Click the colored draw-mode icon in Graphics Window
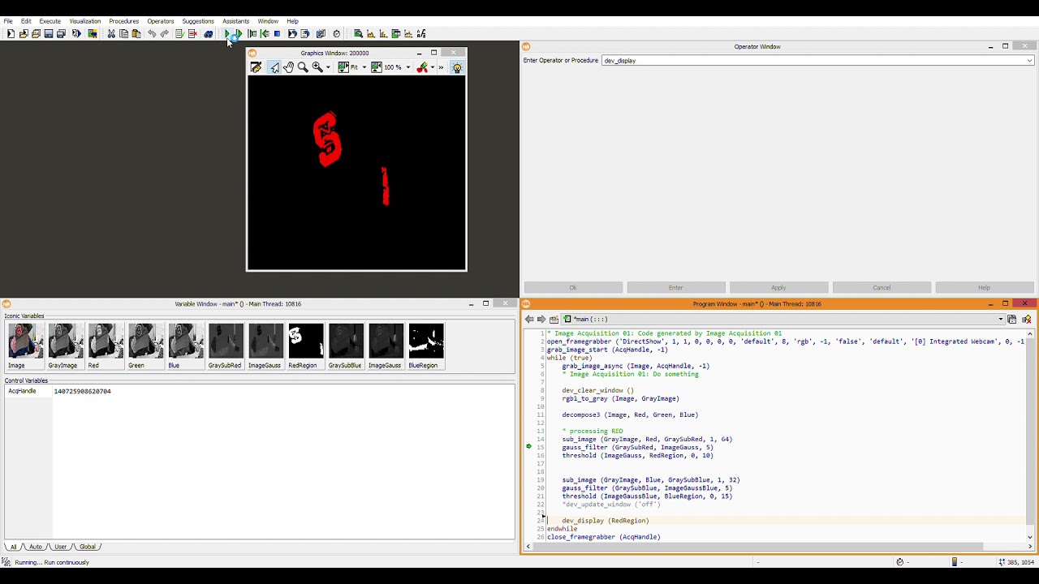 422,67
